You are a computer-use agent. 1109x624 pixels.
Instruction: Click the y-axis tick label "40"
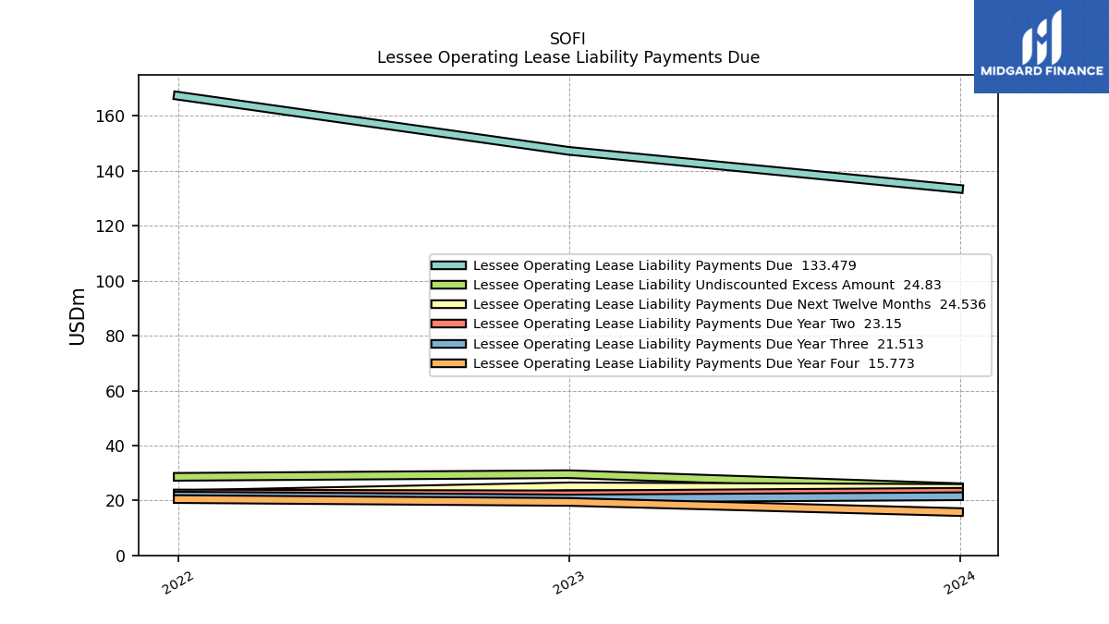click(x=116, y=446)
